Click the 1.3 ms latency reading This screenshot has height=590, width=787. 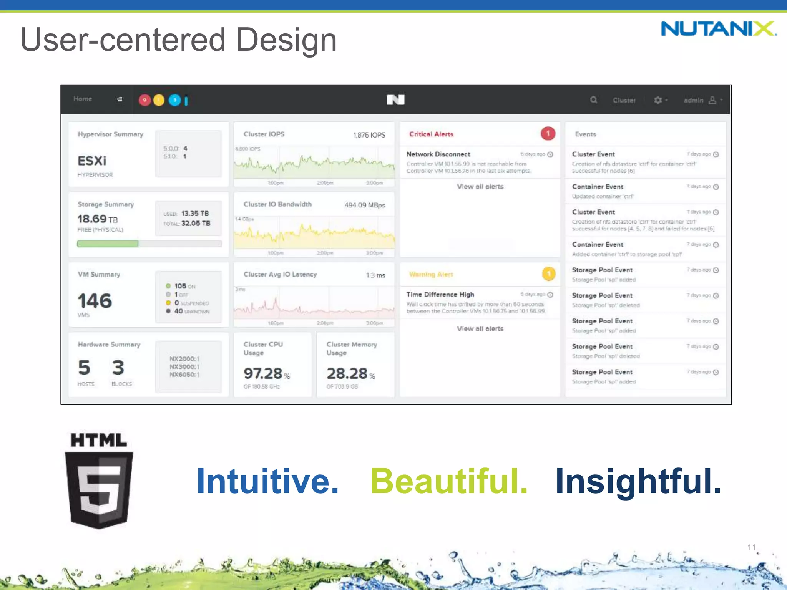(375, 275)
